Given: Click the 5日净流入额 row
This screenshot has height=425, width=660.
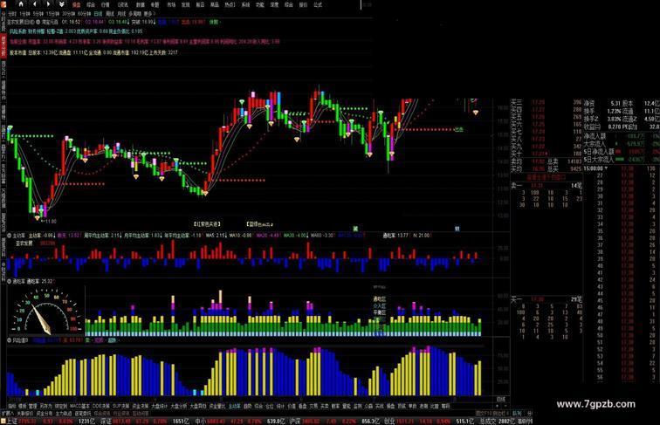Looking at the screenshot, I should point(622,152).
